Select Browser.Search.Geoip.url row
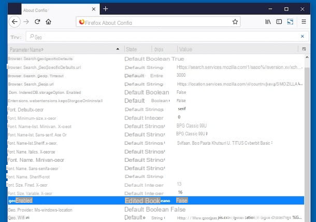The width and height of the screenshot is (316, 222). pos(156,84)
